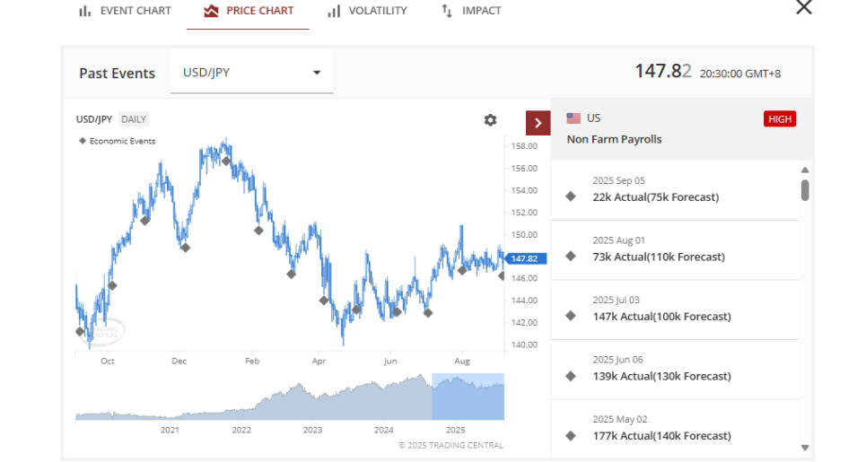
Task: Click the events list scrollbar thumb
Action: pyautogui.click(x=805, y=190)
